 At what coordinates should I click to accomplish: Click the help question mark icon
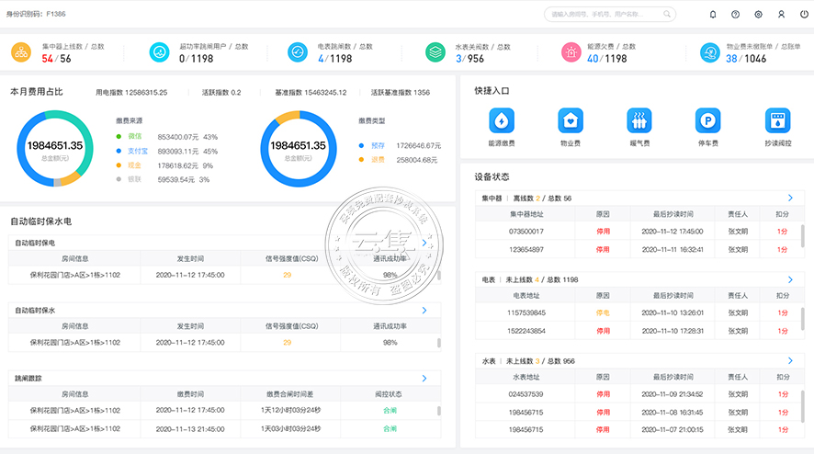pos(735,15)
